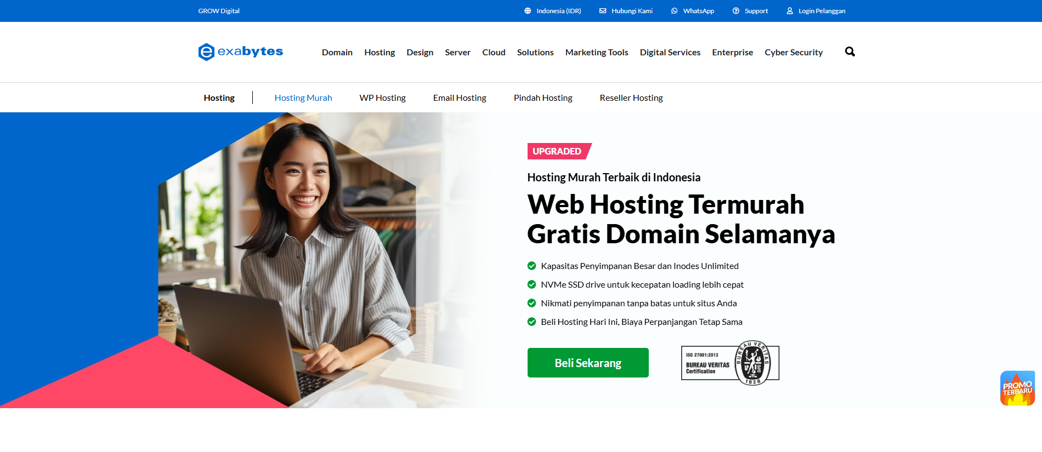Open the Cyber Security menu

pyautogui.click(x=794, y=52)
